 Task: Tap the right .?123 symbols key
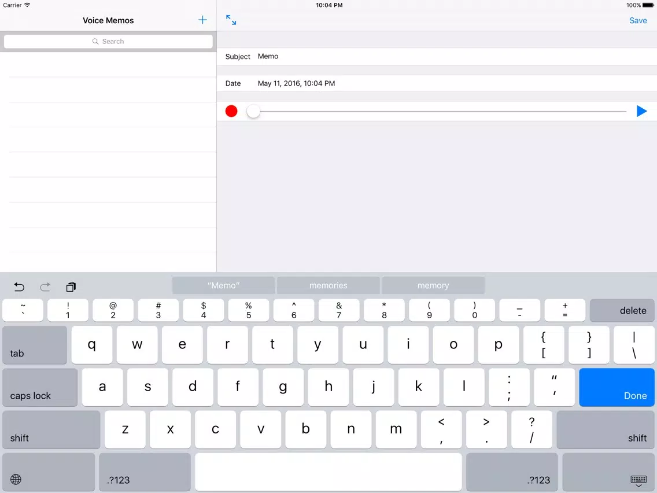[512, 472]
